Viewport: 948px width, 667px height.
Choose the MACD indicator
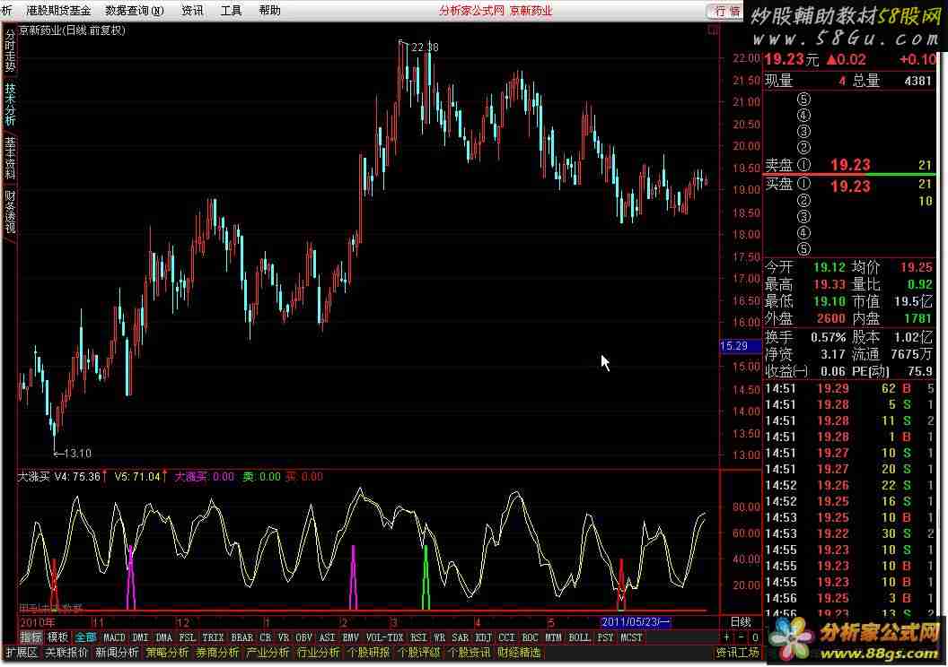point(114,637)
